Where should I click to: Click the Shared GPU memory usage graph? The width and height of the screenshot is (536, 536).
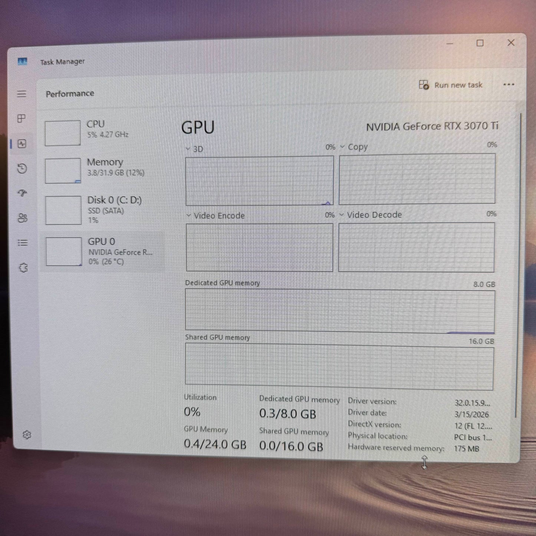click(x=339, y=366)
